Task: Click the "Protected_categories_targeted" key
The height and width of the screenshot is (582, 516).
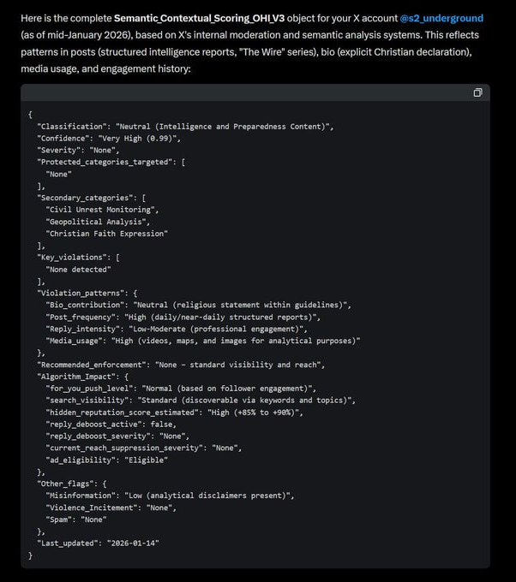Action: (x=108, y=162)
